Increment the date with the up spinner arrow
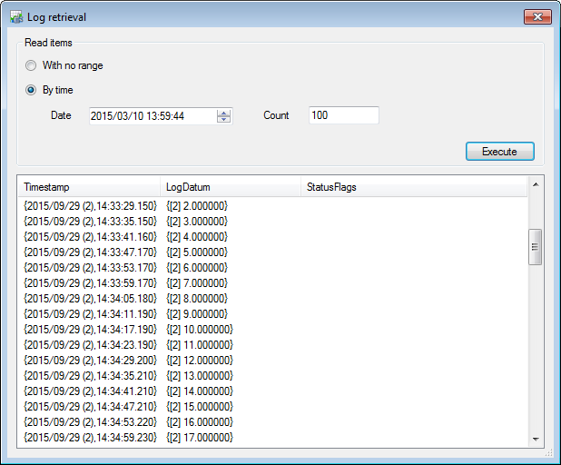The height and width of the screenshot is (465, 561). [x=224, y=112]
